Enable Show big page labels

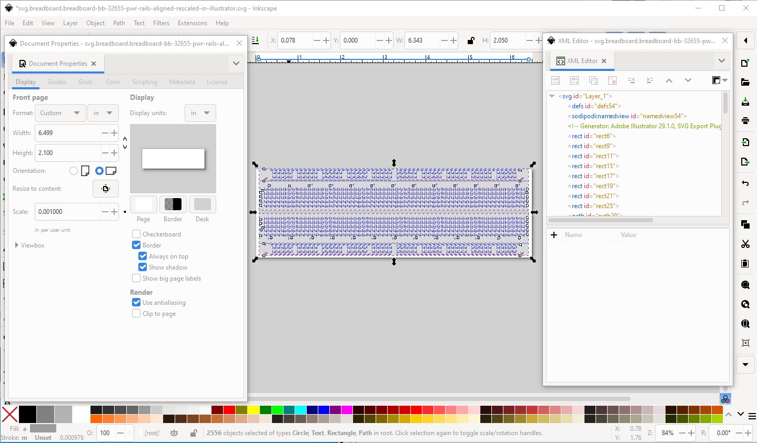[136, 278]
